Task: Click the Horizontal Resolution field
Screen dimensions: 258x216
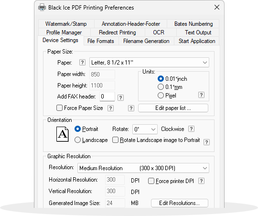Action: pos(115,180)
